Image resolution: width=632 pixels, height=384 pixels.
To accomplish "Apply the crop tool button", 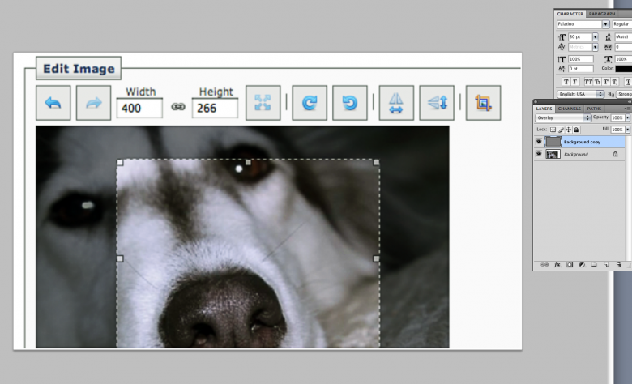I will (x=483, y=103).
